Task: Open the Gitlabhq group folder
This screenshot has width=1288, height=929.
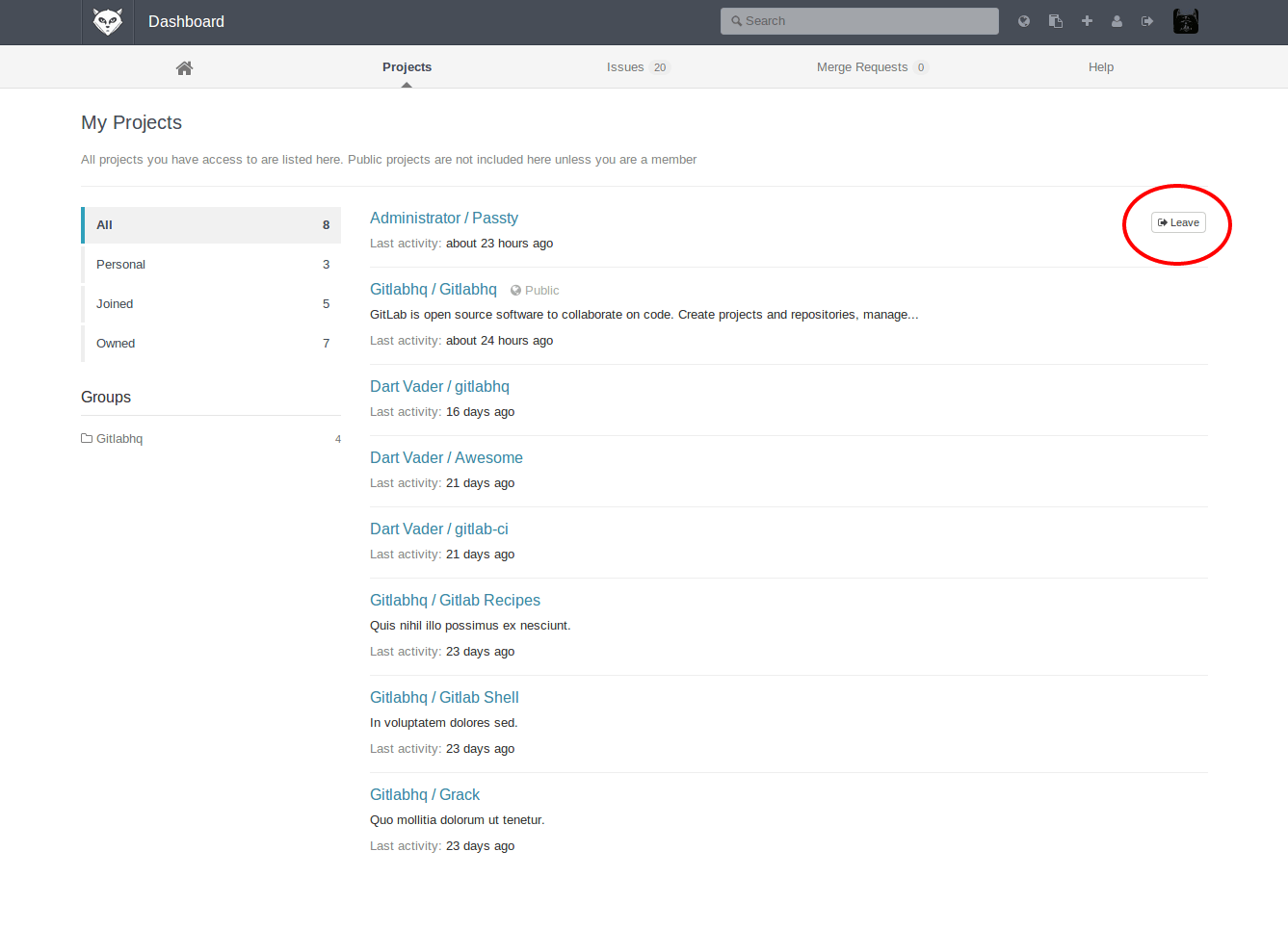Action: pos(118,439)
